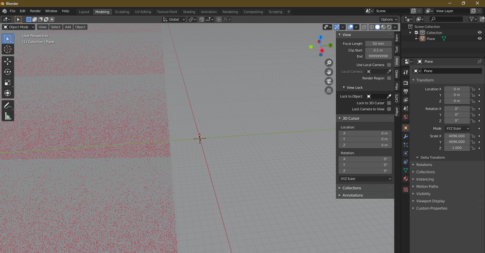Open the Physics properties tab
The width and height of the screenshot is (485, 253).
pyautogui.click(x=405, y=153)
